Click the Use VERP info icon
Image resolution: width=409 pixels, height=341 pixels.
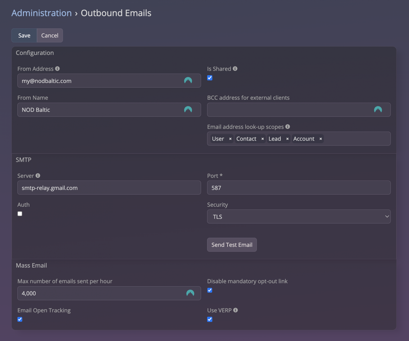pyautogui.click(x=236, y=310)
